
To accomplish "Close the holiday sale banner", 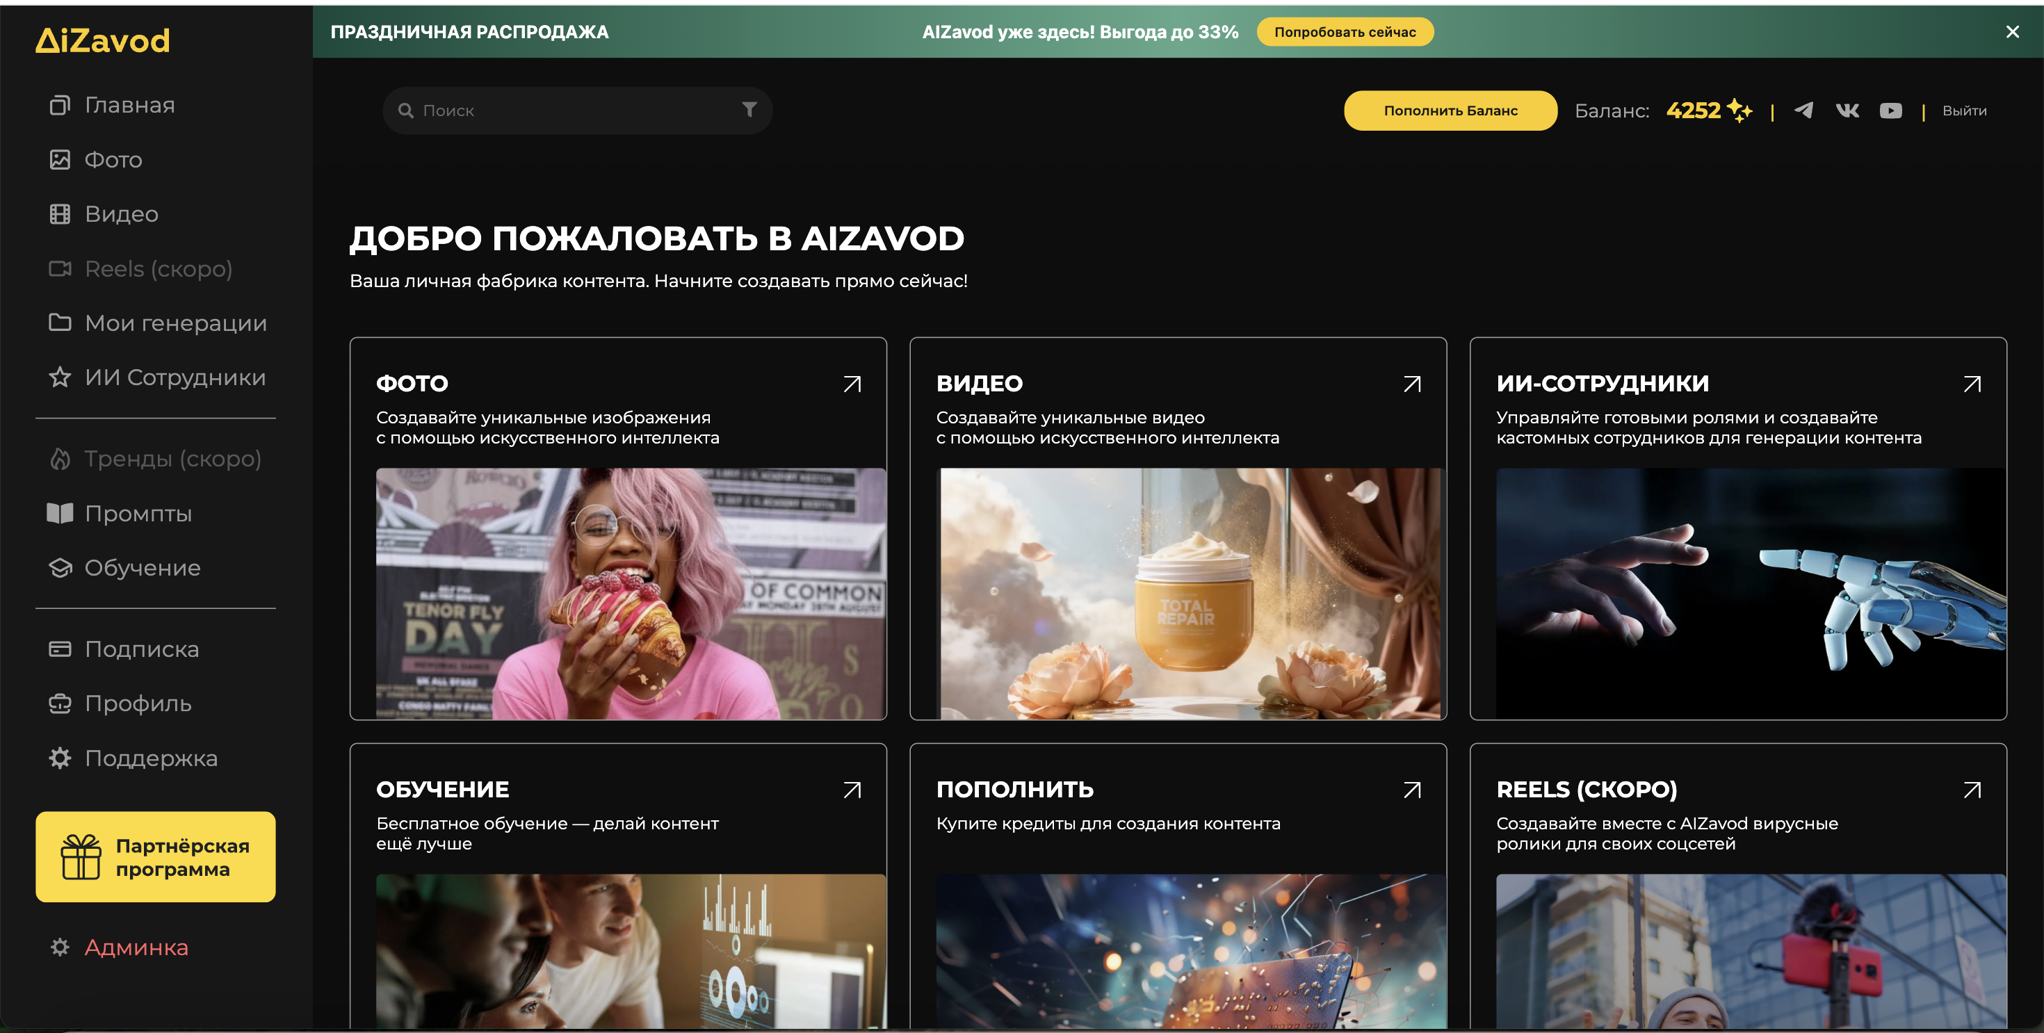I will [x=2011, y=32].
